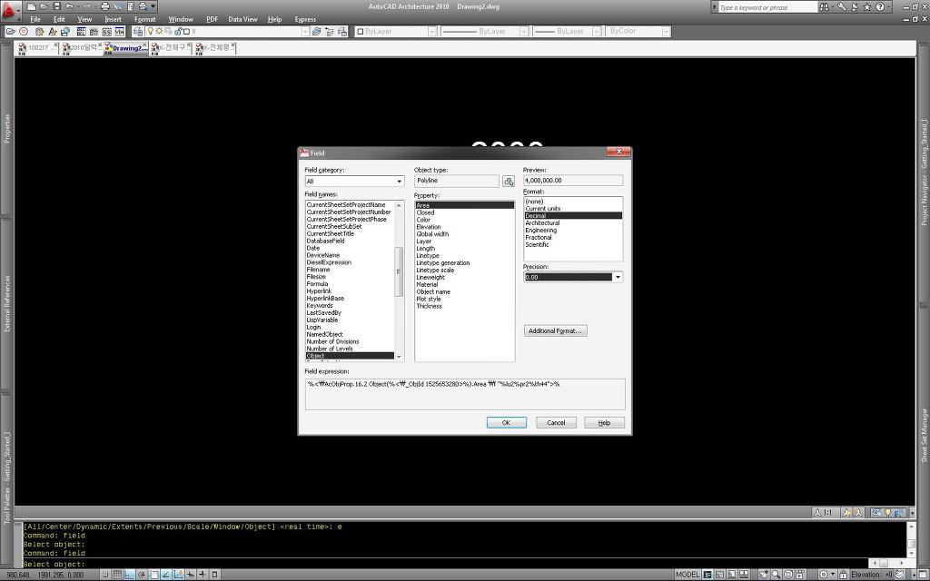Select Filename in the Field names list
This screenshot has width=930, height=581.
[318, 269]
